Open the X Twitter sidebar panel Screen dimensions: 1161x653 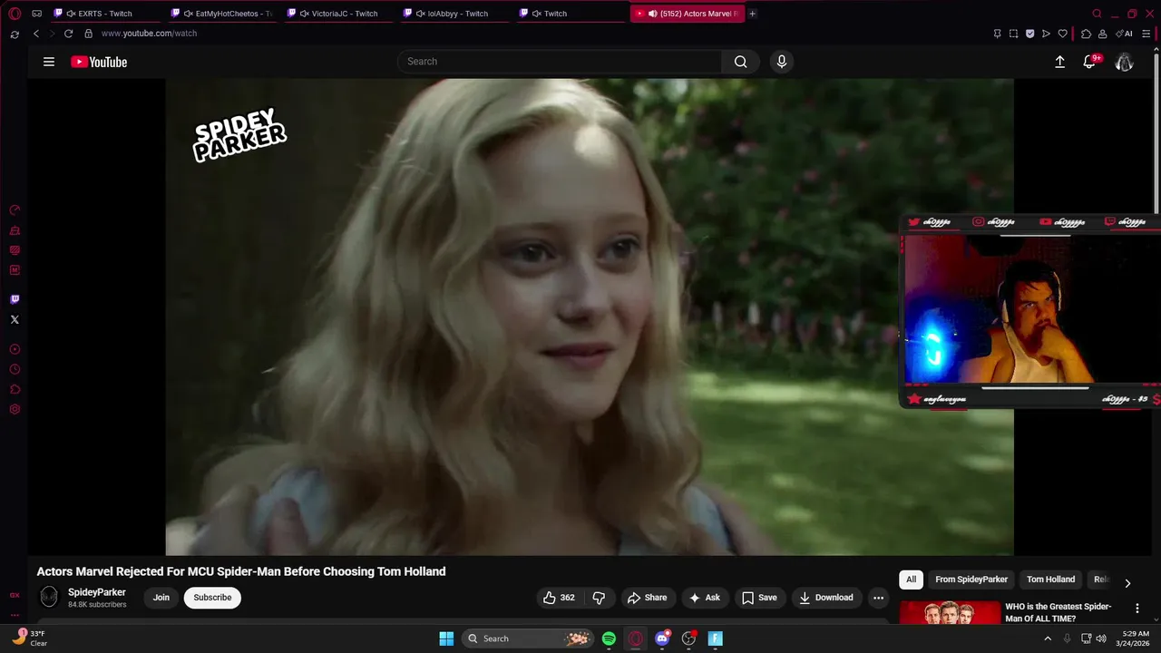[x=15, y=319]
